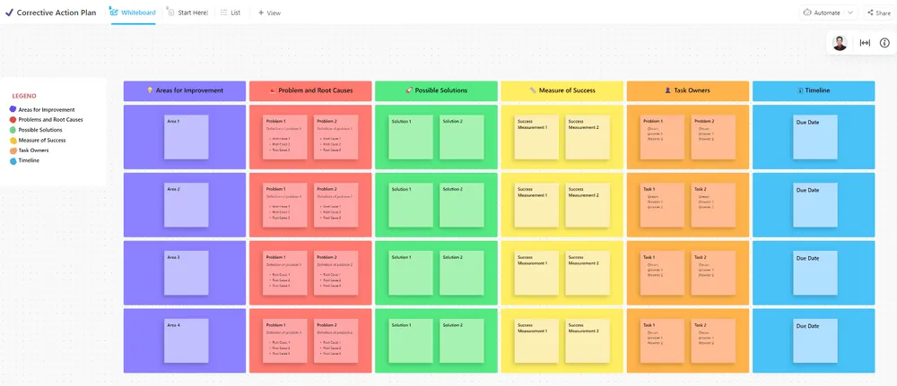Image resolution: width=897 pixels, height=386 pixels.
Task: Select the first row Due Date note
Action: pos(815,137)
